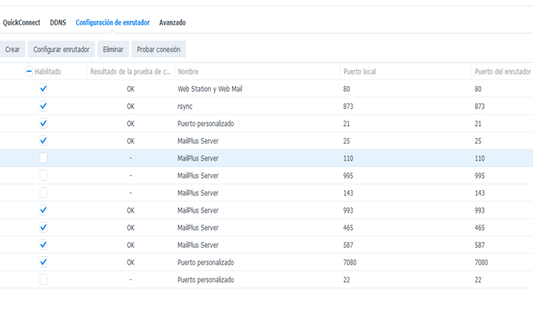Select the MailPlus Server port 143 row
Screen dimensions: 533x329
point(267,193)
